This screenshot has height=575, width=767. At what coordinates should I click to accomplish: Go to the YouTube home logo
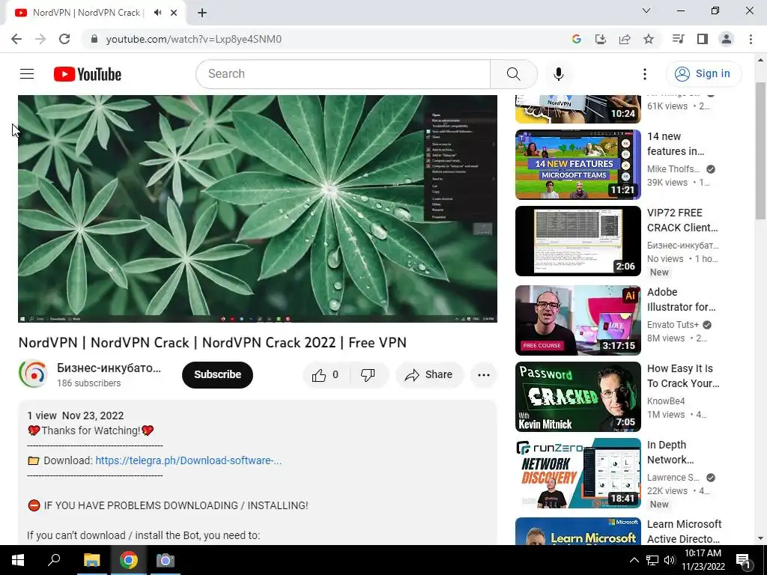[x=88, y=74]
